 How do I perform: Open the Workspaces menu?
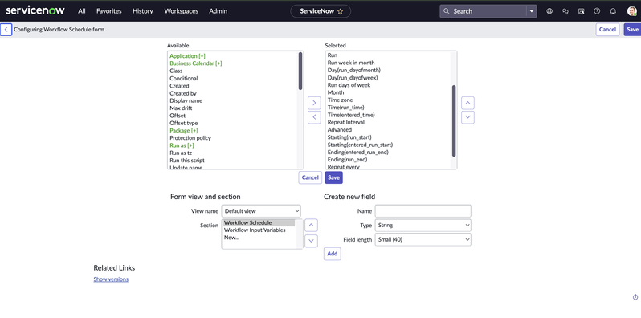point(181,11)
